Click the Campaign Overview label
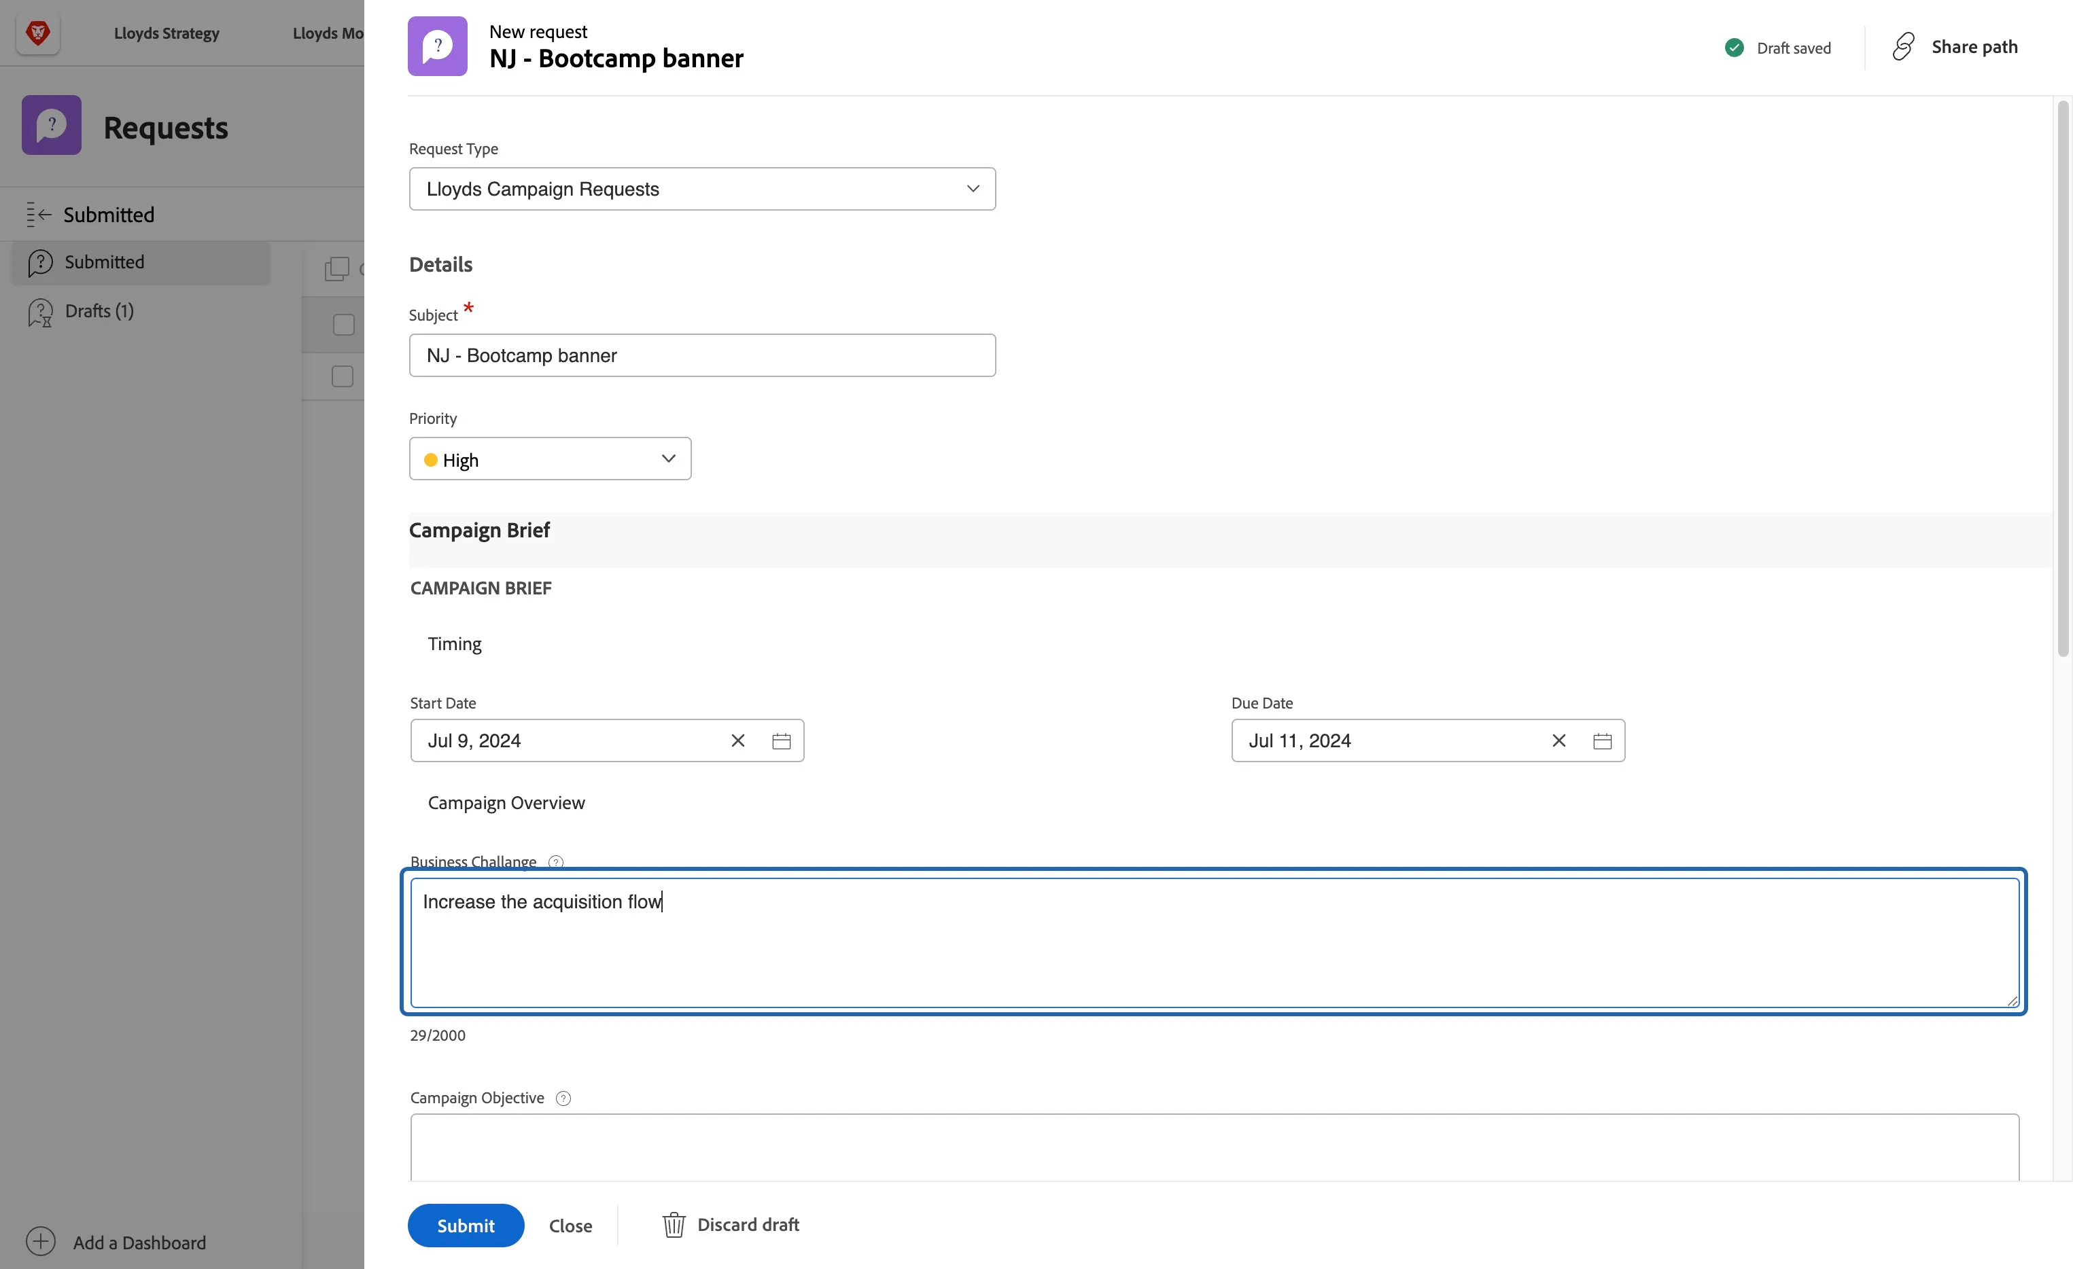 pos(506,803)
